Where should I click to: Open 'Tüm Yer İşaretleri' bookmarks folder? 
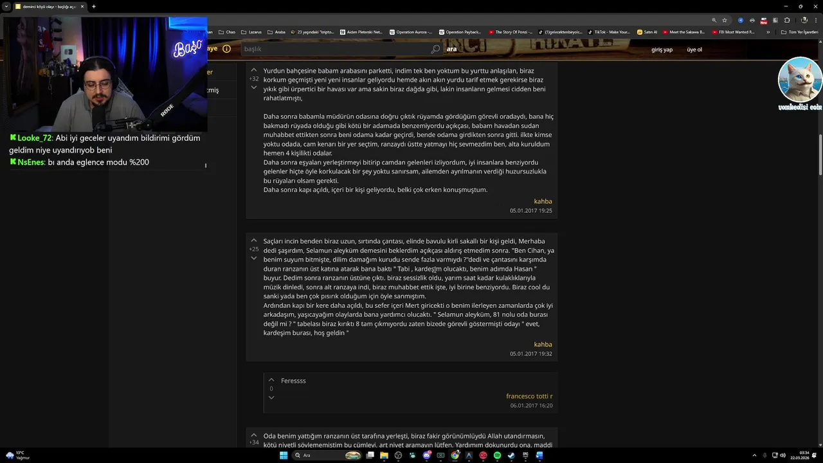point(799,32)
